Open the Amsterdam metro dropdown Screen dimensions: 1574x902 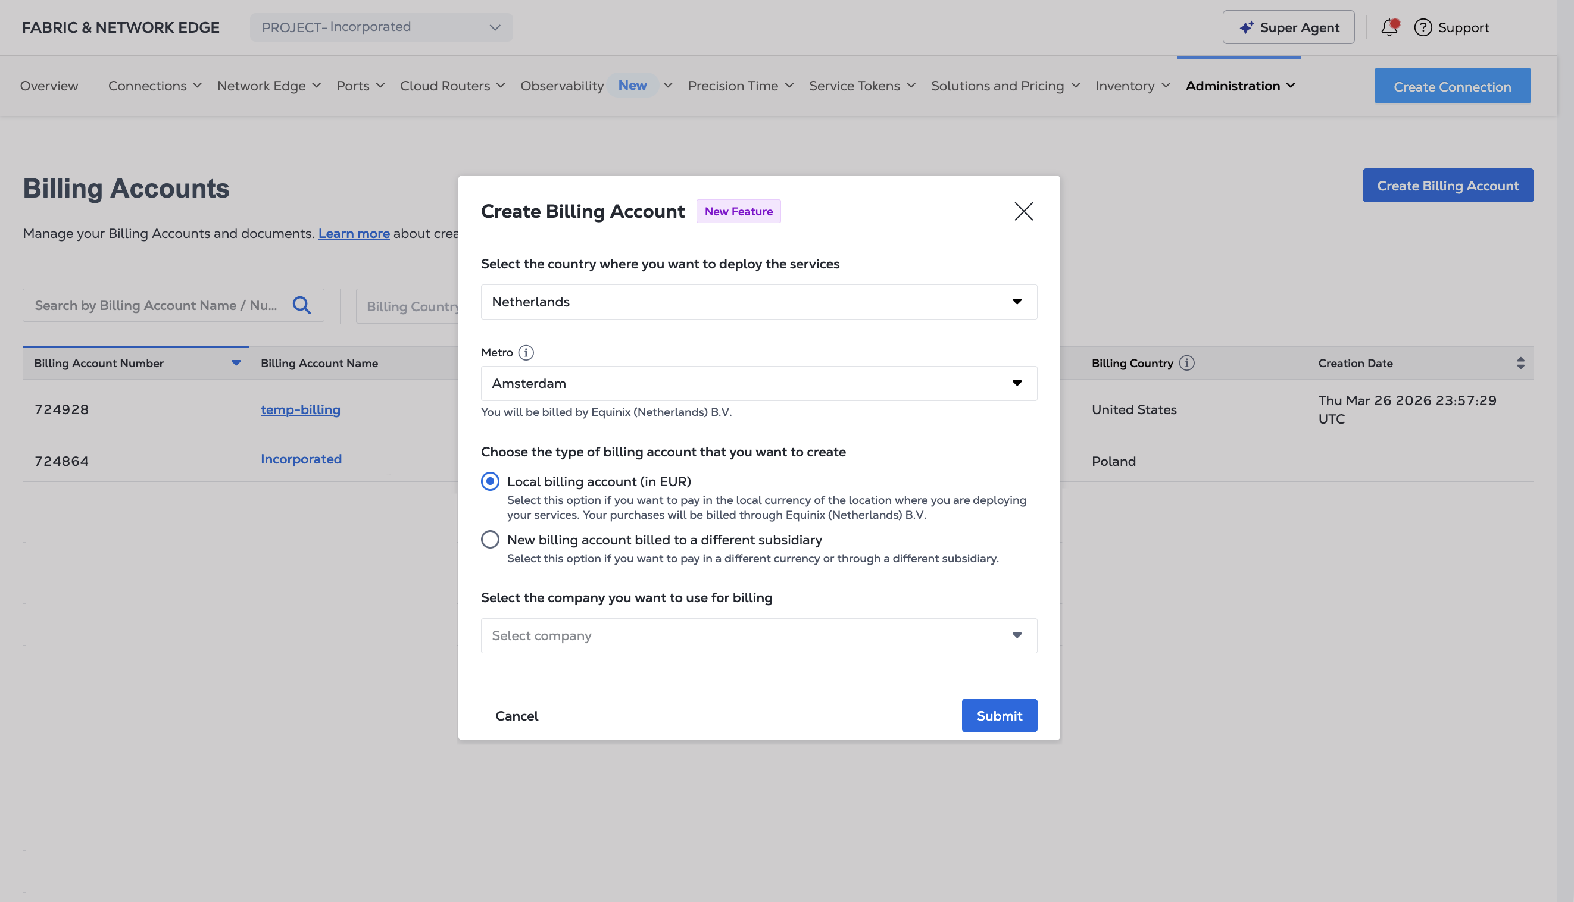click(x=758, y=384)
